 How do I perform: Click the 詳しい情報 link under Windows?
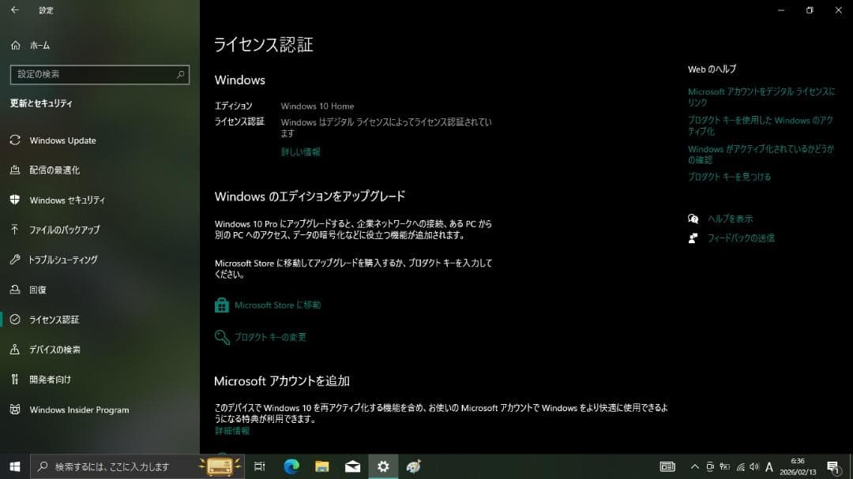click(x=301, y=152)
